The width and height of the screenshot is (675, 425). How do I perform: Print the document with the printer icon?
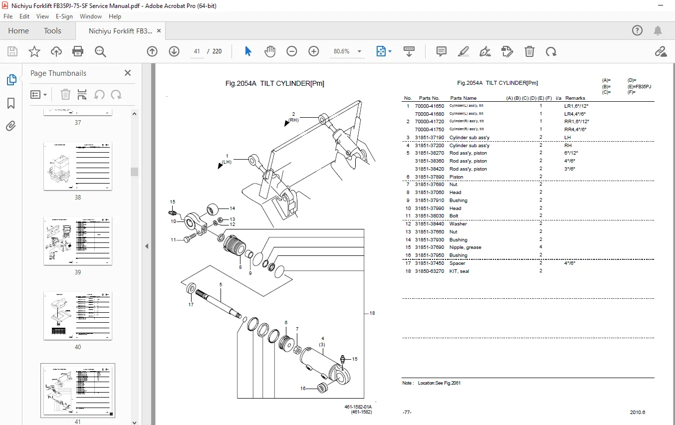[78, 51]
